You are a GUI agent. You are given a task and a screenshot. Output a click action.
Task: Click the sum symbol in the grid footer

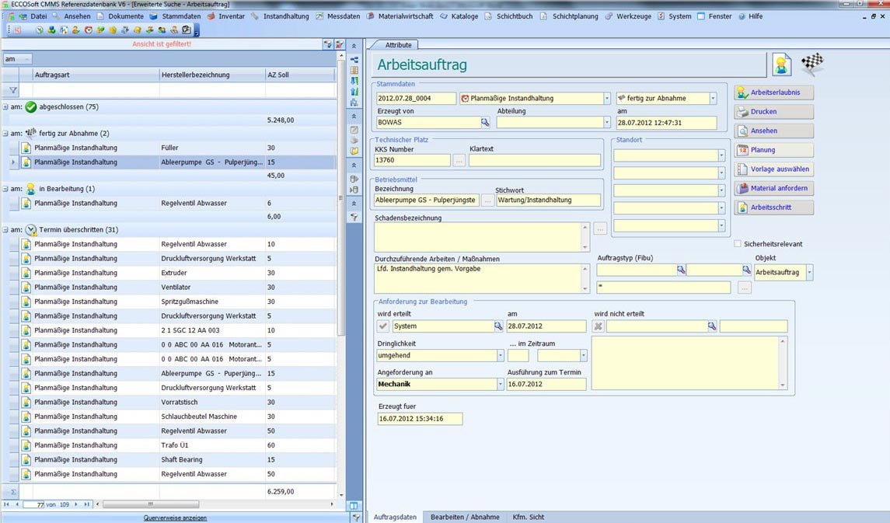[x=13, y=492]
